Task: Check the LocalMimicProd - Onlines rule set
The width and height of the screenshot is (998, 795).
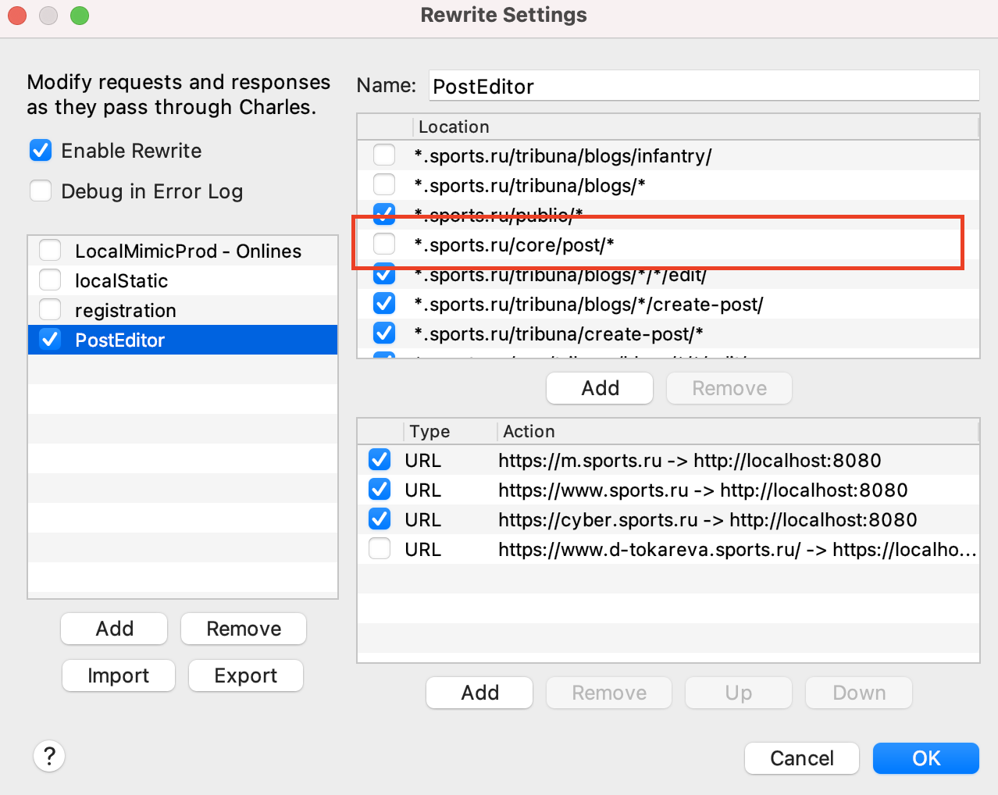Action: (x=51, y=251)
